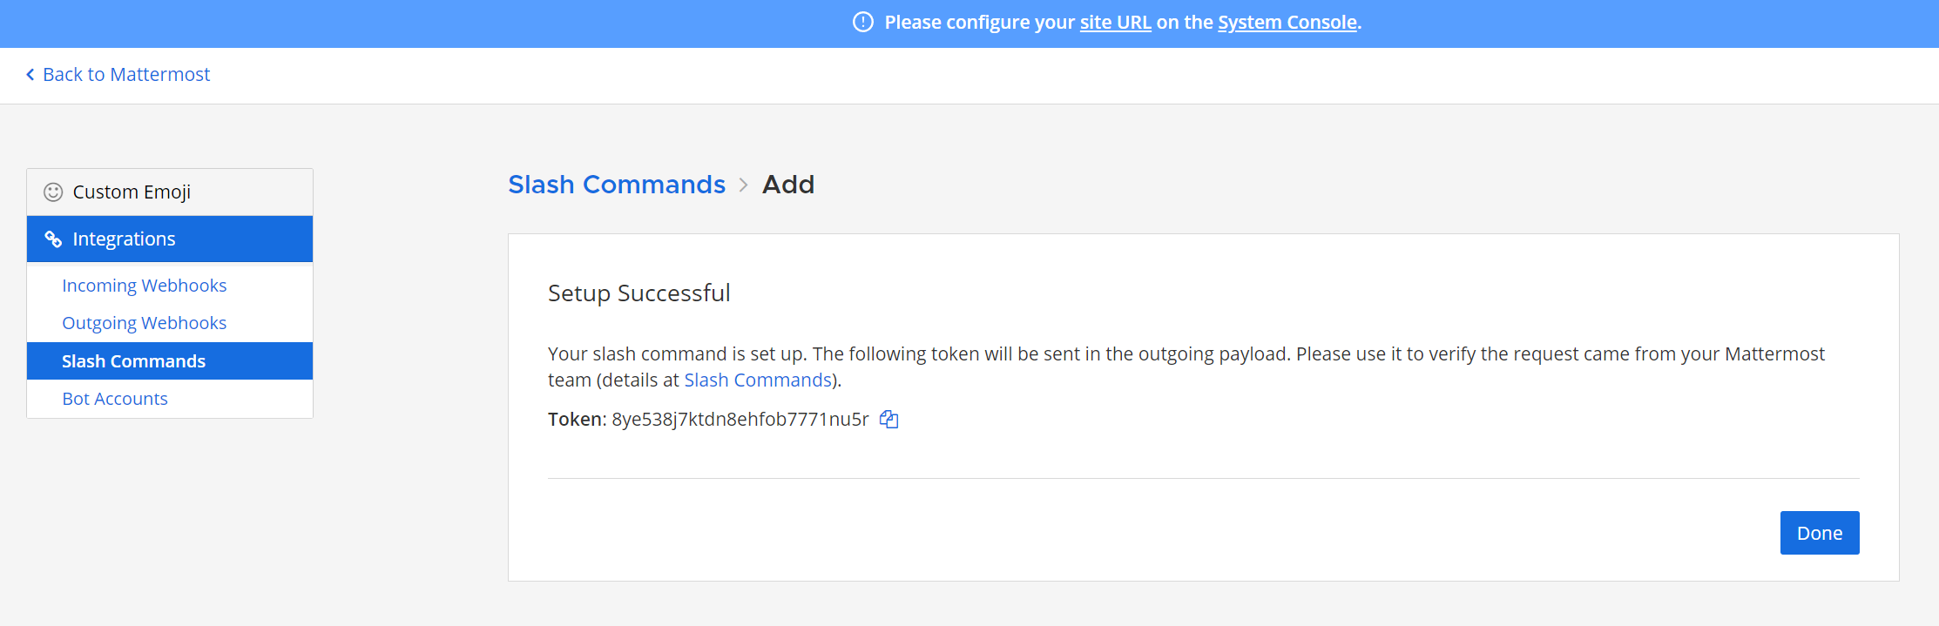The height and width of the screenshot is (626, 1939).
Task: Click the Integrations link icon
Action: (53, 239)
